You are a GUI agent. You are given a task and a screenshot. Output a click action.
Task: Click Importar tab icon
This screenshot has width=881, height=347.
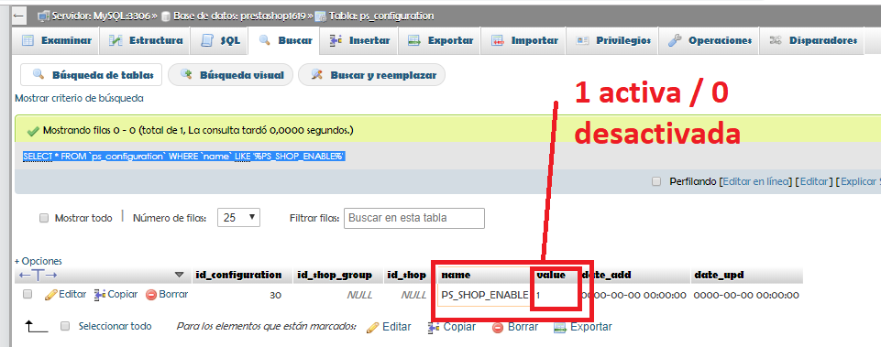pos(497,40)
